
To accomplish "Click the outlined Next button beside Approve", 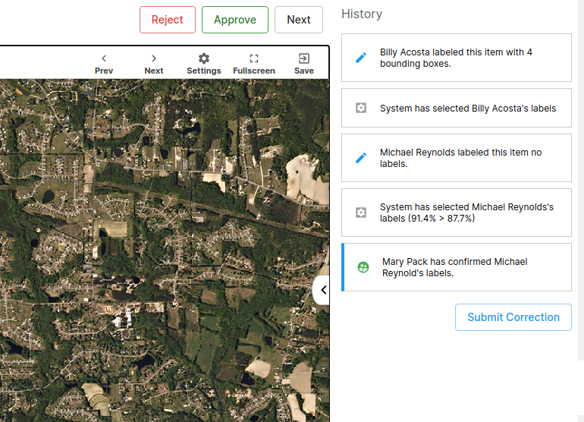I will point(298,20).
